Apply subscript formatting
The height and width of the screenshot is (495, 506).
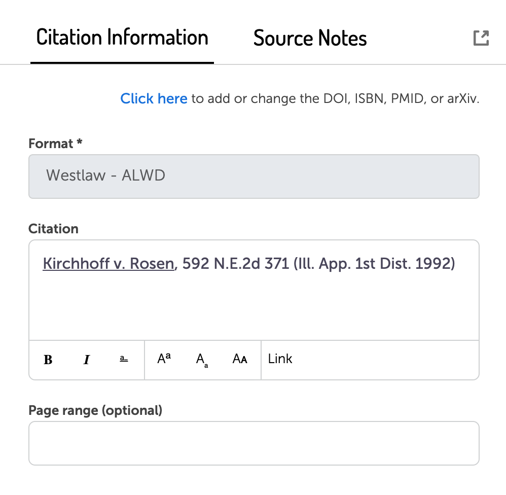pyautogui.click(x=202, y=360)
